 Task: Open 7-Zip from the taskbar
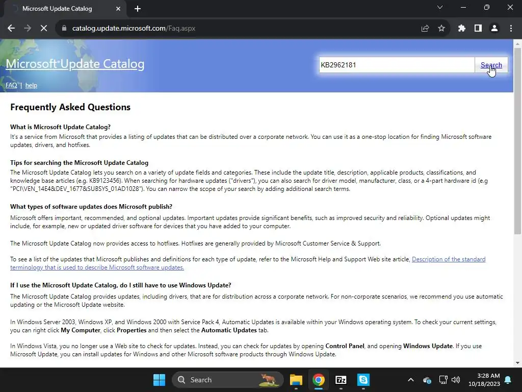tap(341, 380)
